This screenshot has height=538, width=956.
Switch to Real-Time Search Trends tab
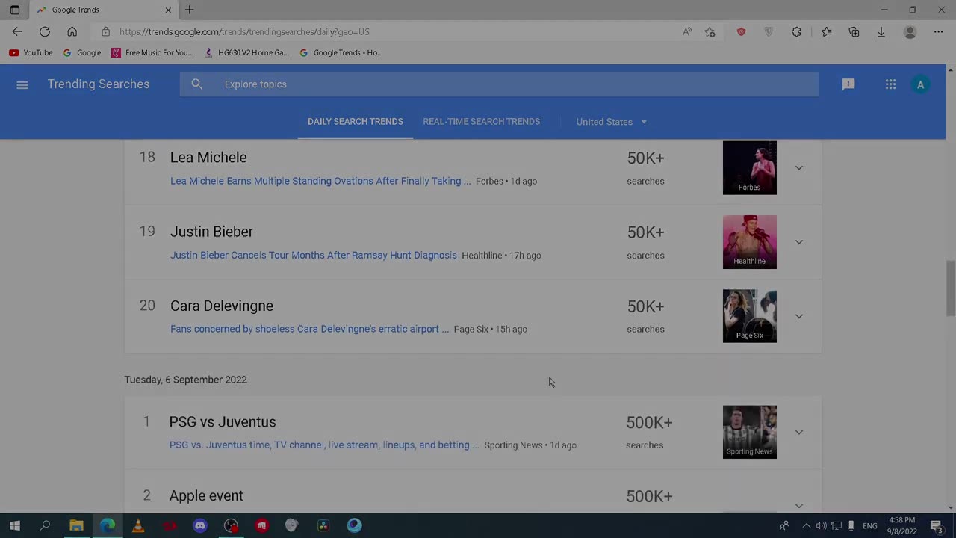tap(482, 122)
